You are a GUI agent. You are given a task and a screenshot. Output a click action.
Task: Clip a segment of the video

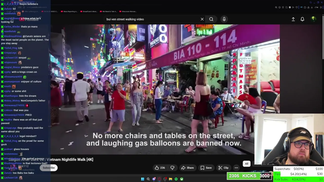pyautogui.click(x=223, y=168)
